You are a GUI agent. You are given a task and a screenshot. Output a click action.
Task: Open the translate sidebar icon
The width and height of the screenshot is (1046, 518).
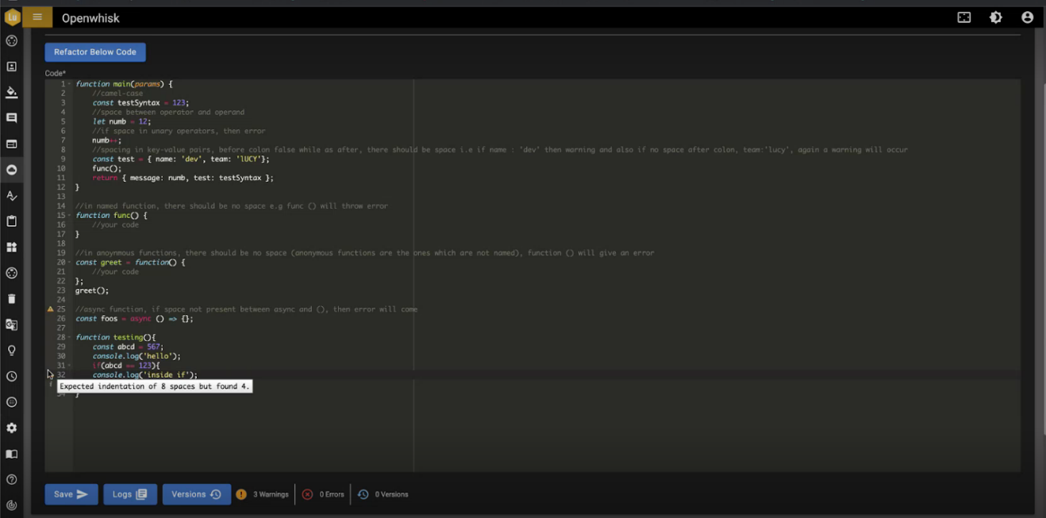point(12,324)
